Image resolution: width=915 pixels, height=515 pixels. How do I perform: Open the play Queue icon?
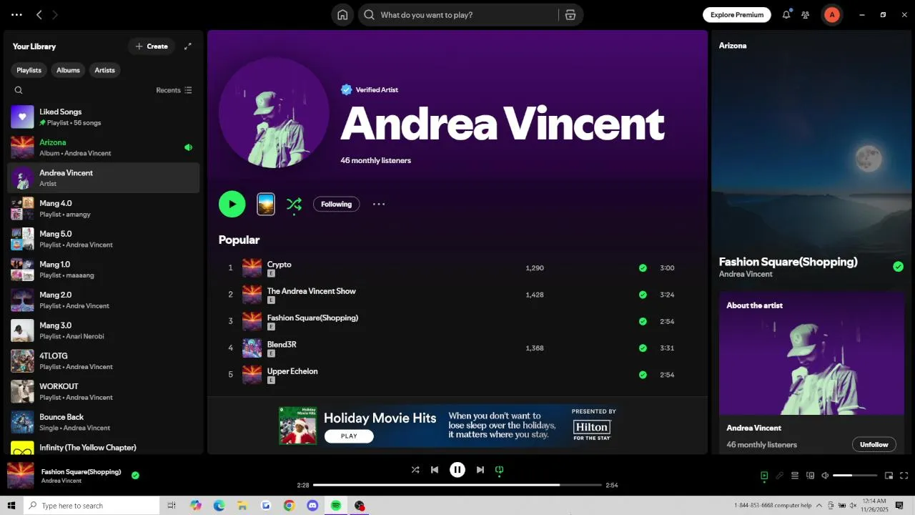pyautogui.click(x=795, y=476)
